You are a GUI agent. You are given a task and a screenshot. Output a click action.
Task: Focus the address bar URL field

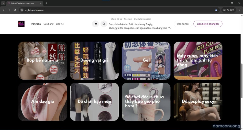(x=102, y=10)
